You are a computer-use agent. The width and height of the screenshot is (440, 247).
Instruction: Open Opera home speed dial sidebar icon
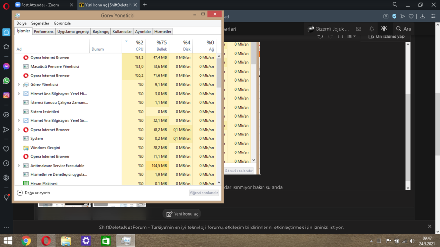[x=6, y=32]
